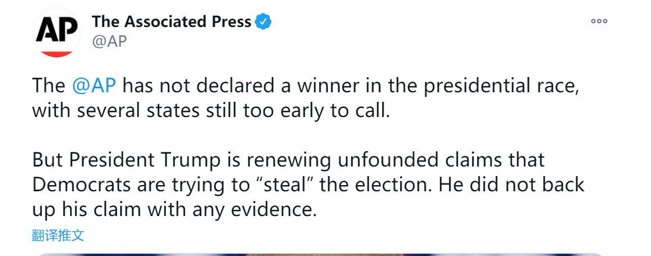Click the 翻译推文 translate tweet link
This screenshot has height=256, width=651.
coord(58,235)
